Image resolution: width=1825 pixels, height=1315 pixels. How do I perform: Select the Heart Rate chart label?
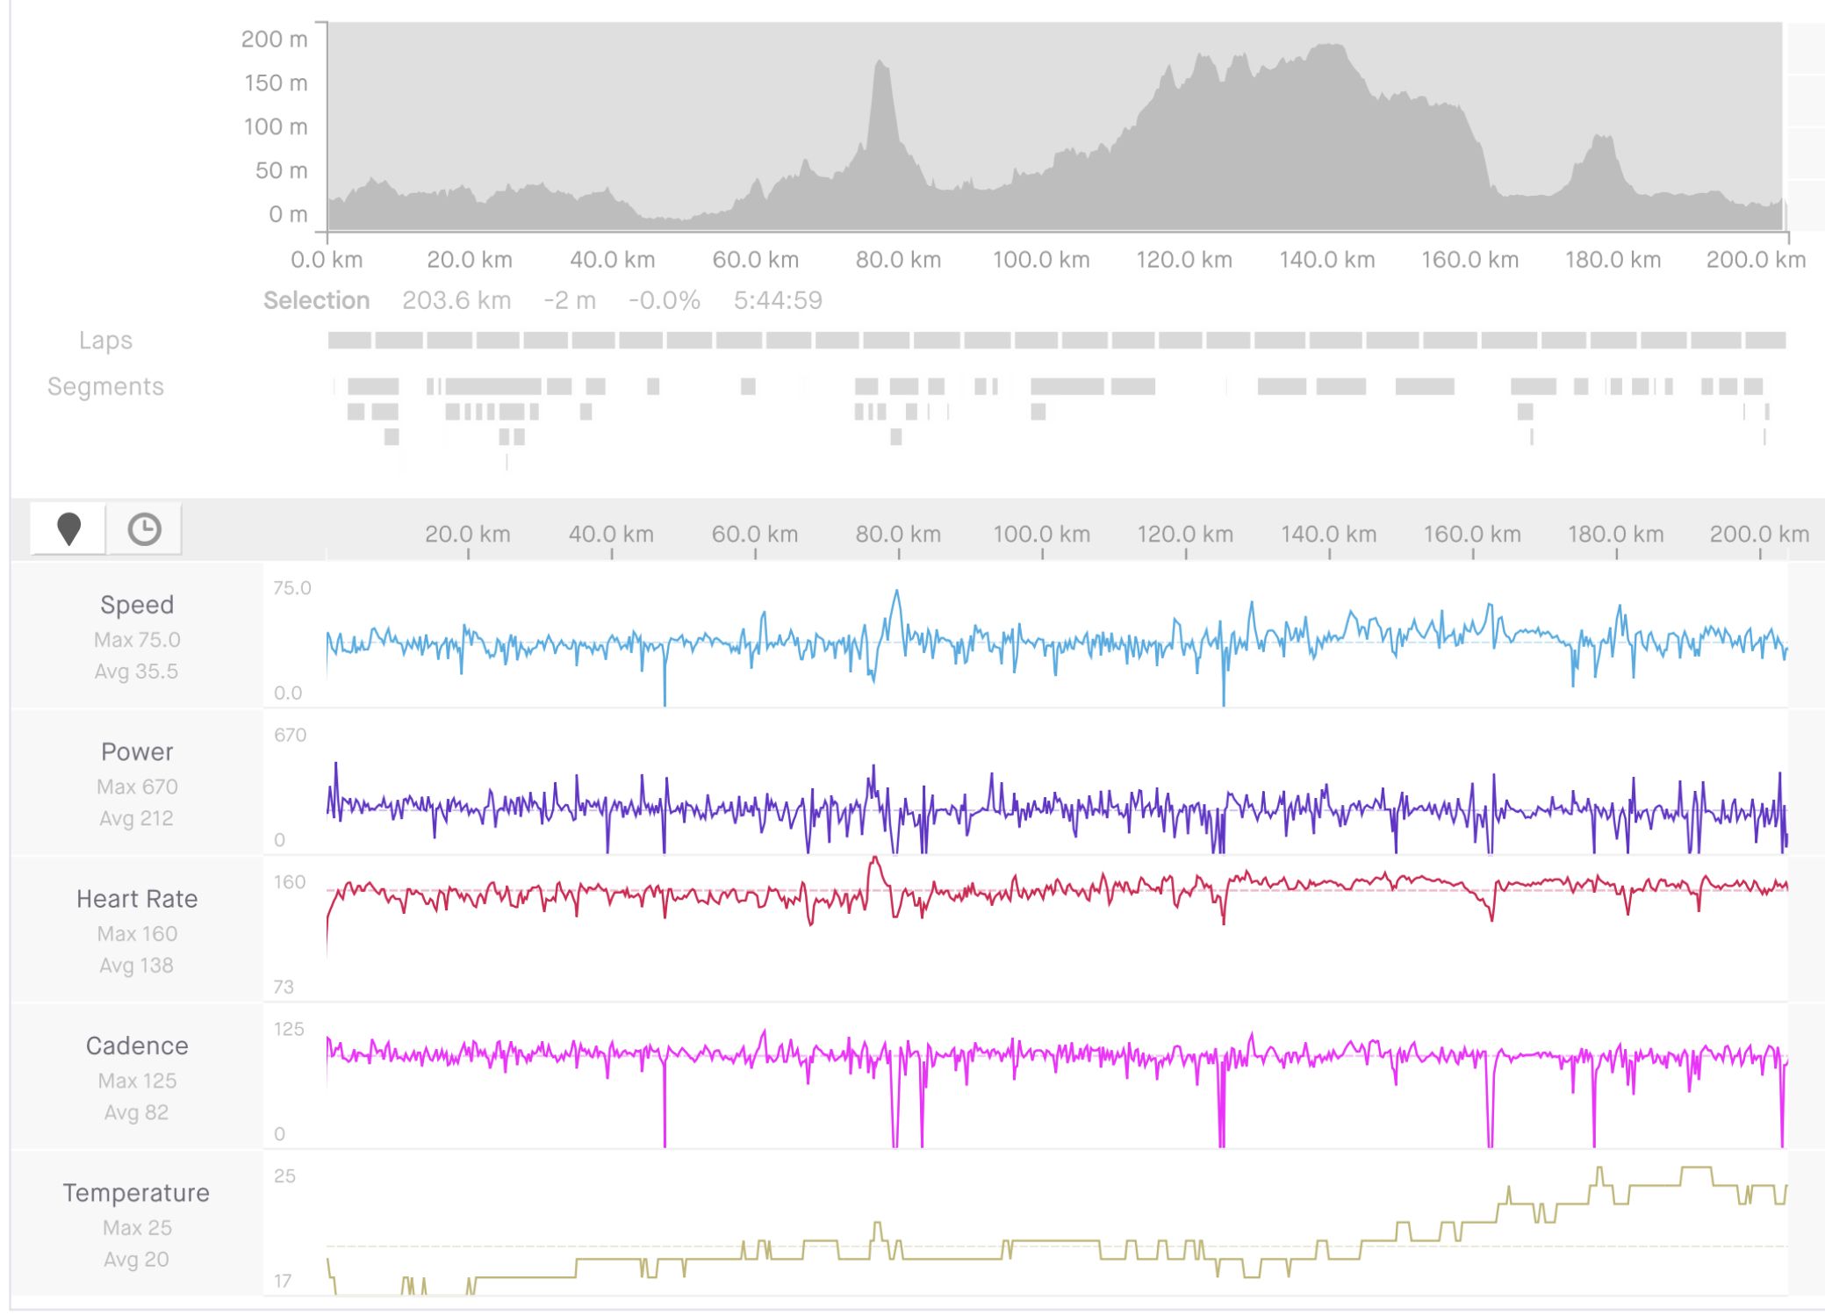point(137,899)
